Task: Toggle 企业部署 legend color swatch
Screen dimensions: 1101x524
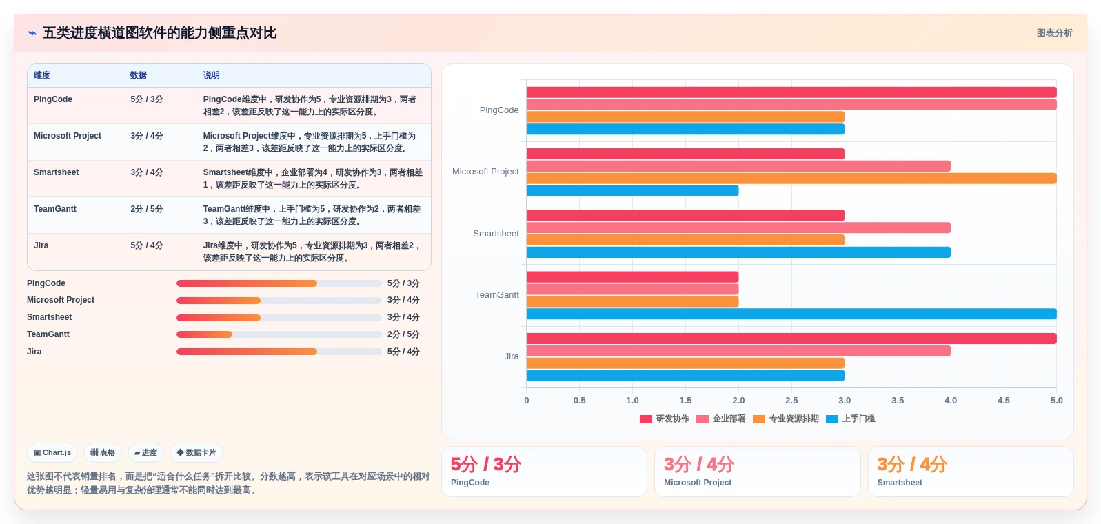Action: click(703, 419)
